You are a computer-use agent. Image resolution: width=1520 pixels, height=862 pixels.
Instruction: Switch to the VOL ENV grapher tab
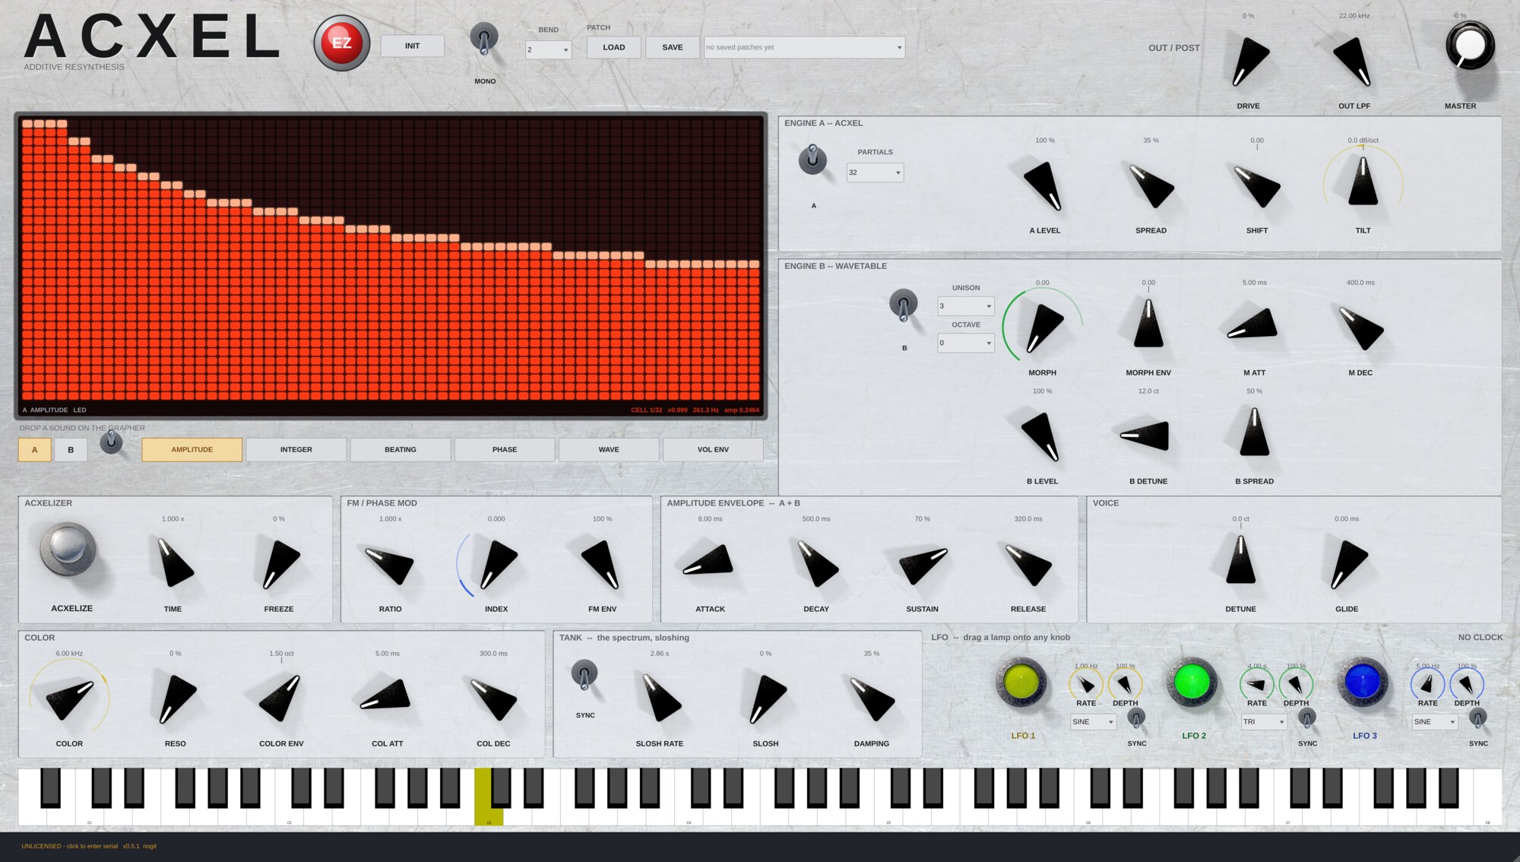(x=713, y=450)
